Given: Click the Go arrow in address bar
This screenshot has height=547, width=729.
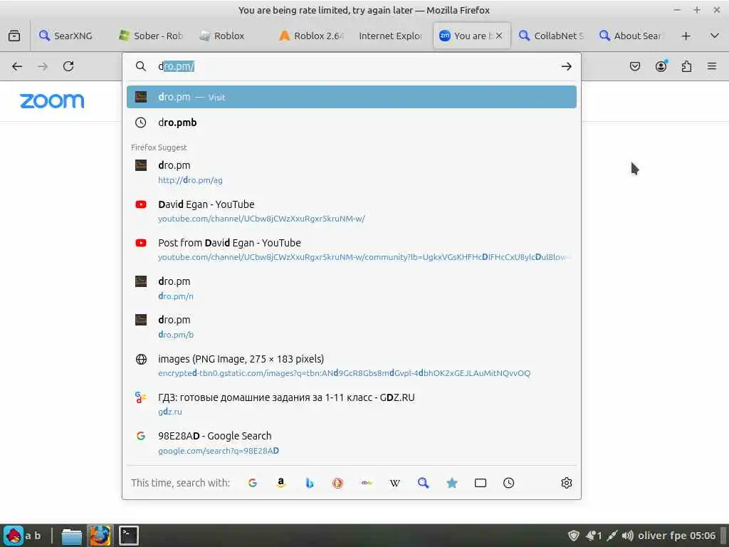Looking at the screenshot, I should (566, 66).
